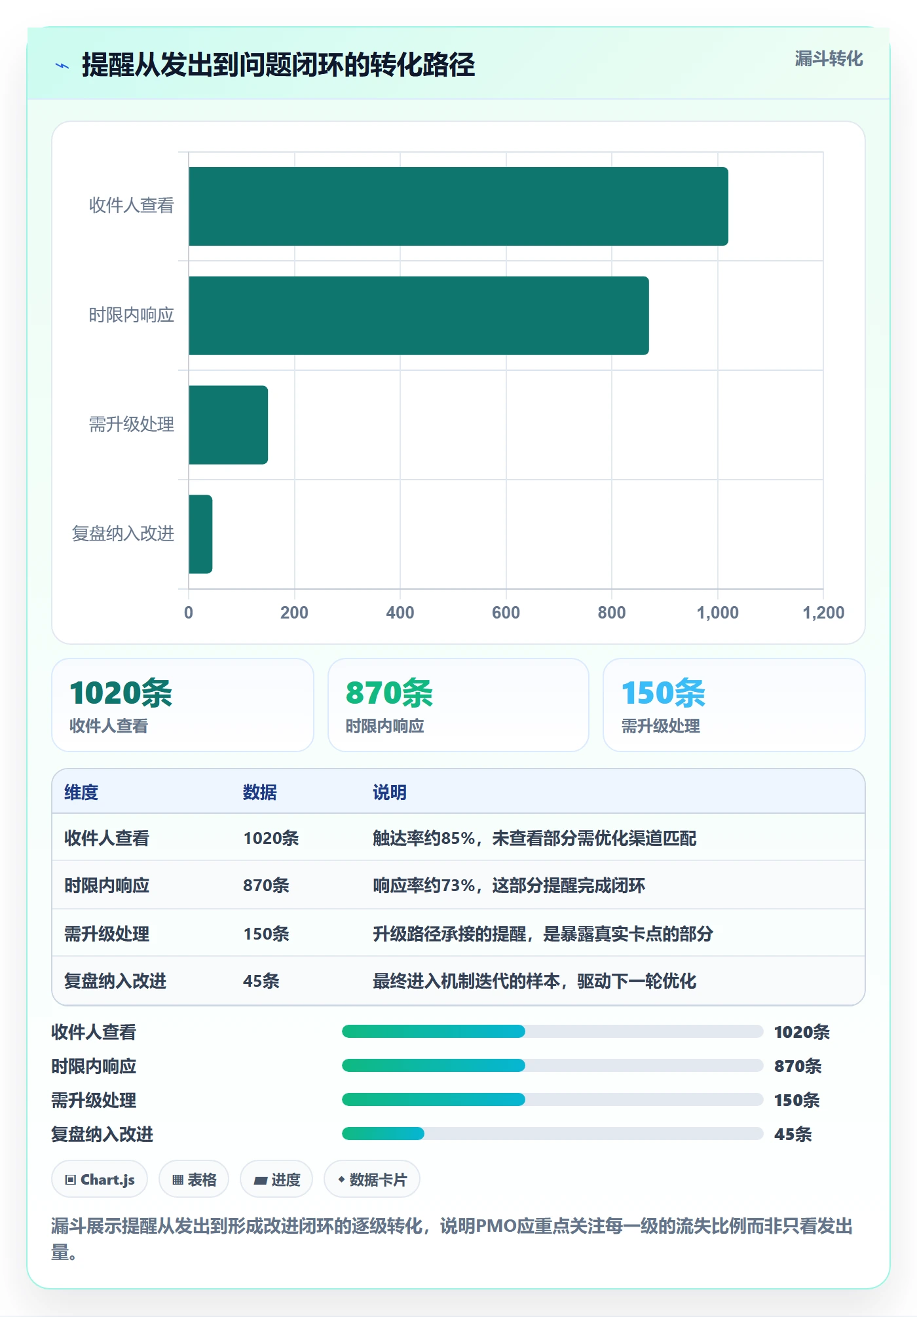
Task: Click the funnel summary paragraph text
Action: [452, 1239]
